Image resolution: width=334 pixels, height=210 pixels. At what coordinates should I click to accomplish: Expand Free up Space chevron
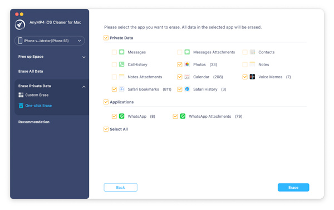84,57
